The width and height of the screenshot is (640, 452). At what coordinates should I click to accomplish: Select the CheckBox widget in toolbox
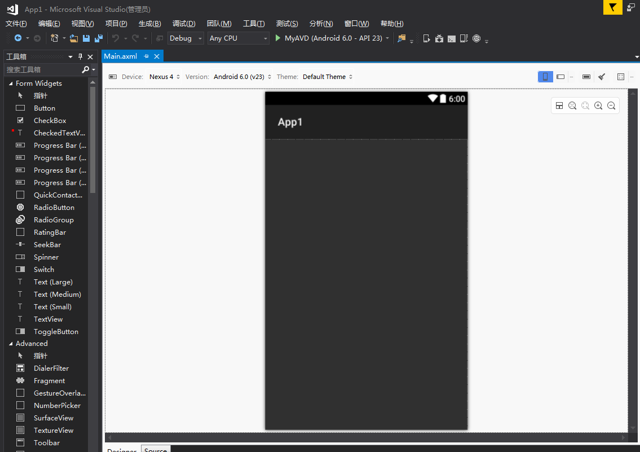pos(50,120)
